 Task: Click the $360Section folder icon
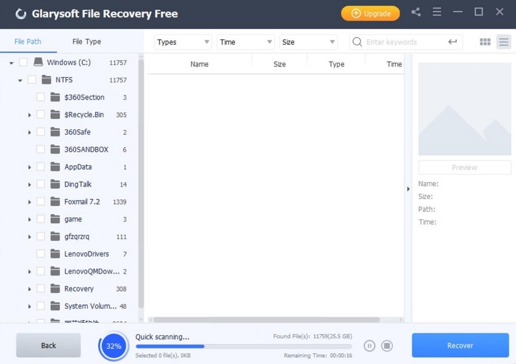coord(55,97)
